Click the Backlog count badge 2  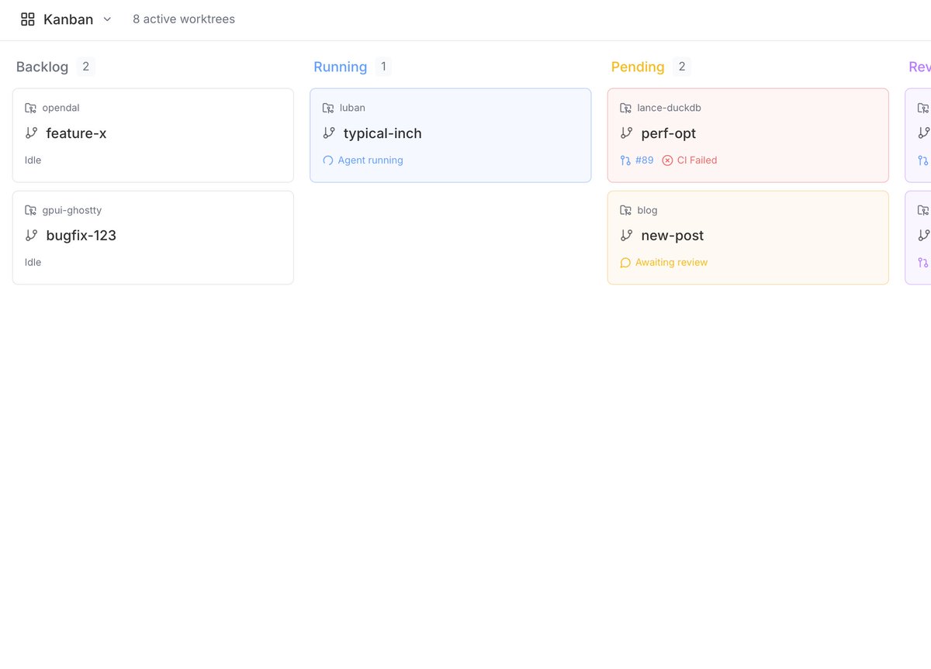(86, 67)
